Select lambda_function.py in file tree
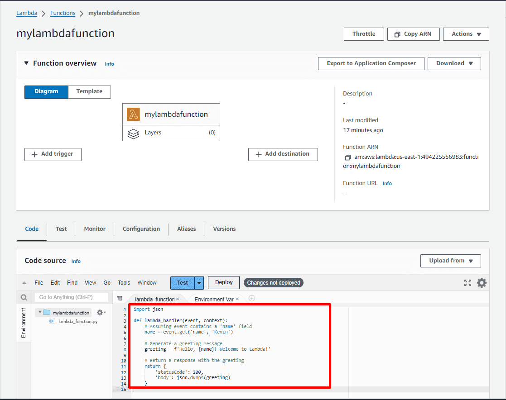Screen dimensions: 506x400 point(78,321)
